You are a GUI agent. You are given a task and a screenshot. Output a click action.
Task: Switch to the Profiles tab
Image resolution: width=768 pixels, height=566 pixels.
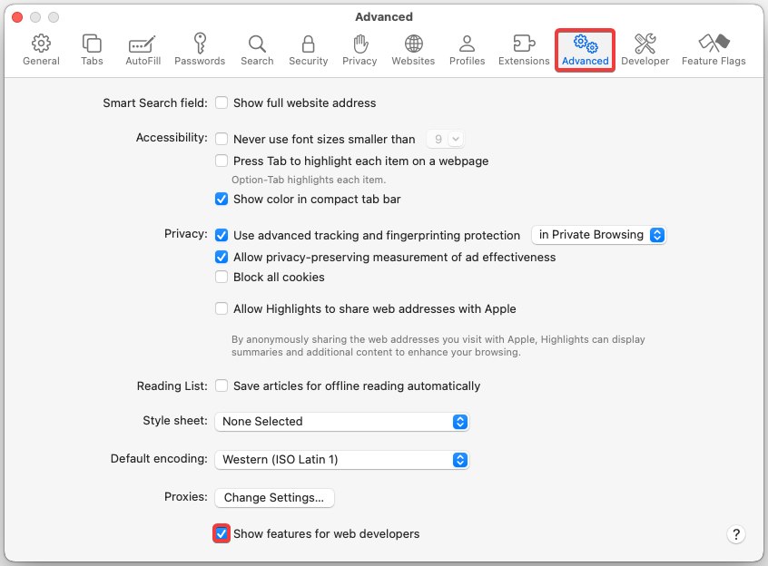[x=467, y=50]
